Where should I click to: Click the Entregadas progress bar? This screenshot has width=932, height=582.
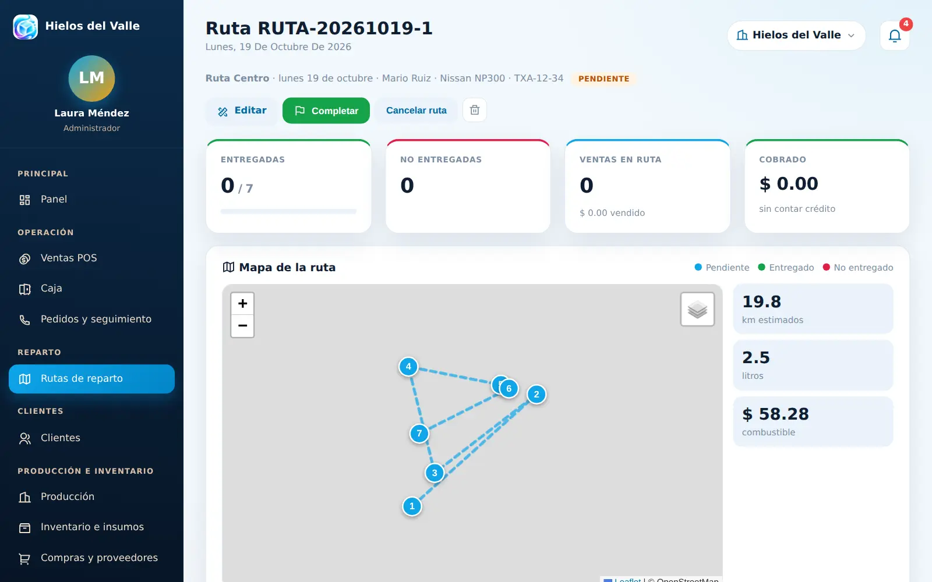[288, 211]
